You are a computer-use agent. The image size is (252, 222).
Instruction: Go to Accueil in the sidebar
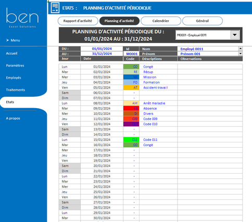click(x=11, y=54)
